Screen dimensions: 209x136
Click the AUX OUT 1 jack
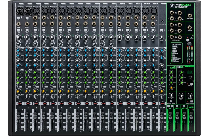coord(172,13)
